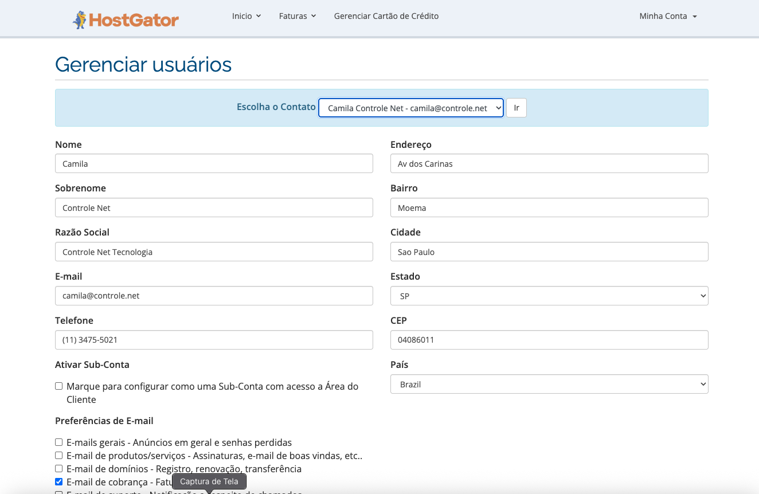
Task: Open the Escolha o Contato dropdown
Action: 411,108
